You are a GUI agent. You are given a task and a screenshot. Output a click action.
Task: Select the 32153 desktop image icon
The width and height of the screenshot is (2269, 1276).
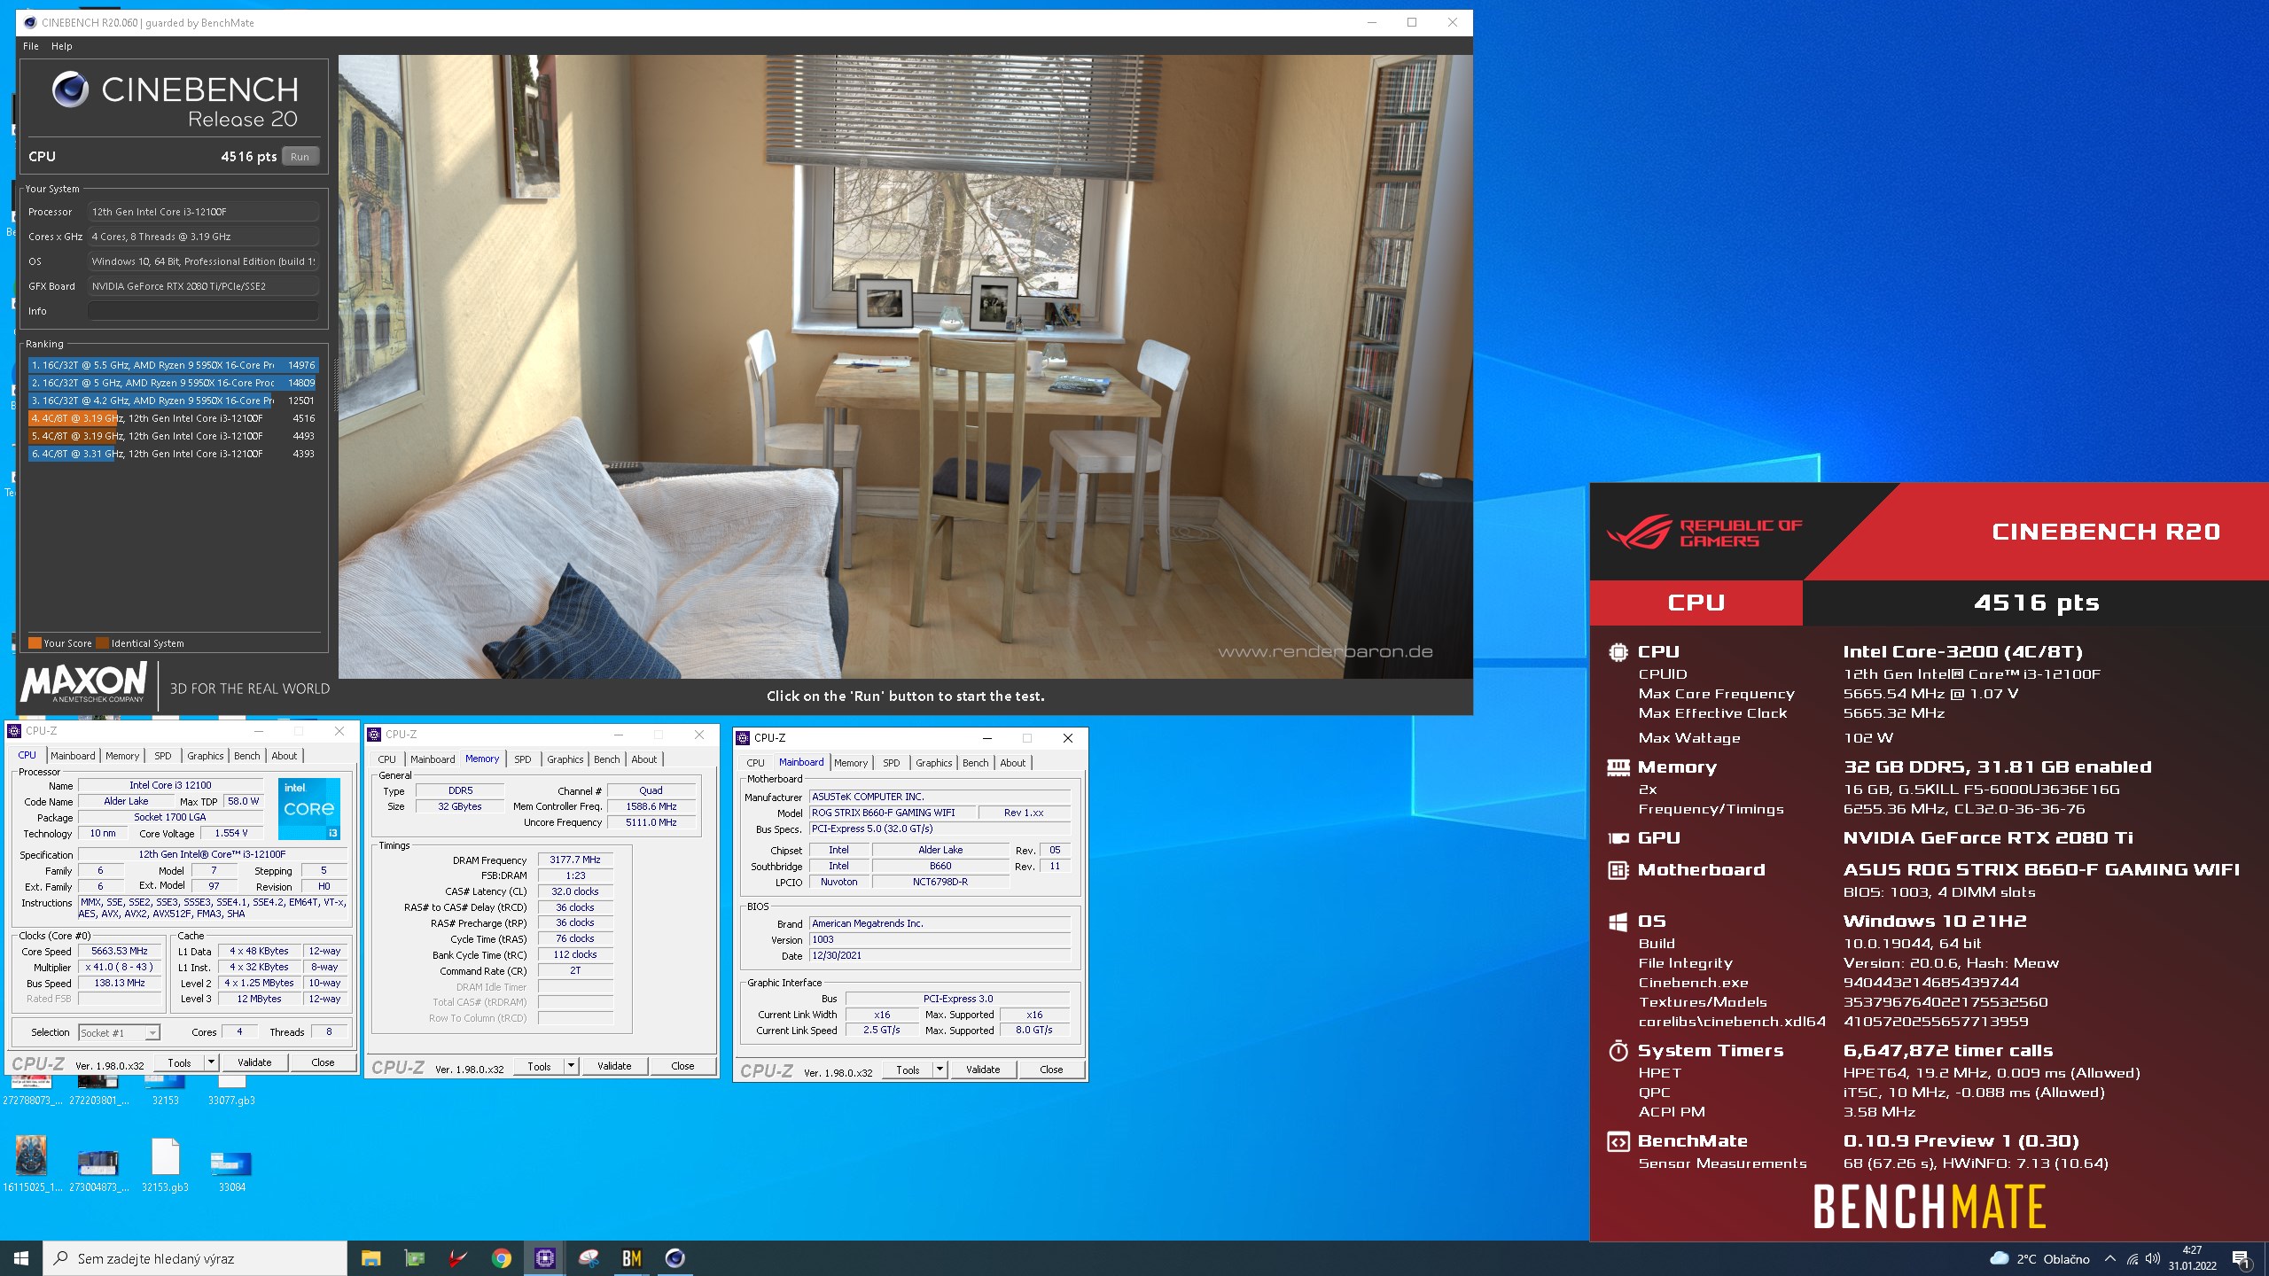coord(165,1091)
